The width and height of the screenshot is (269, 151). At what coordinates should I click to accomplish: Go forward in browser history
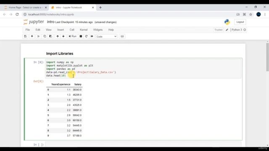pyautogui.click(x=11, y=14)
